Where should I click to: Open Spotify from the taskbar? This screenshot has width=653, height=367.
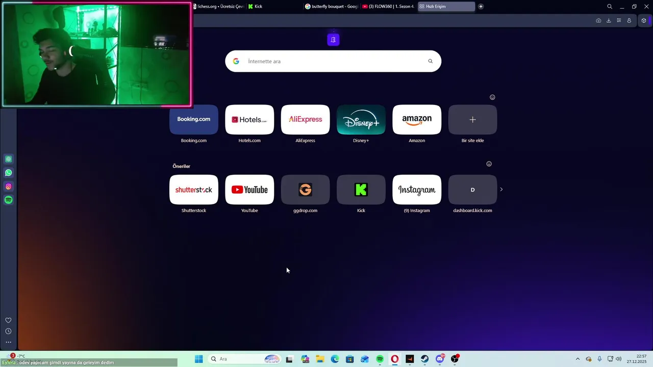(380, 359)
